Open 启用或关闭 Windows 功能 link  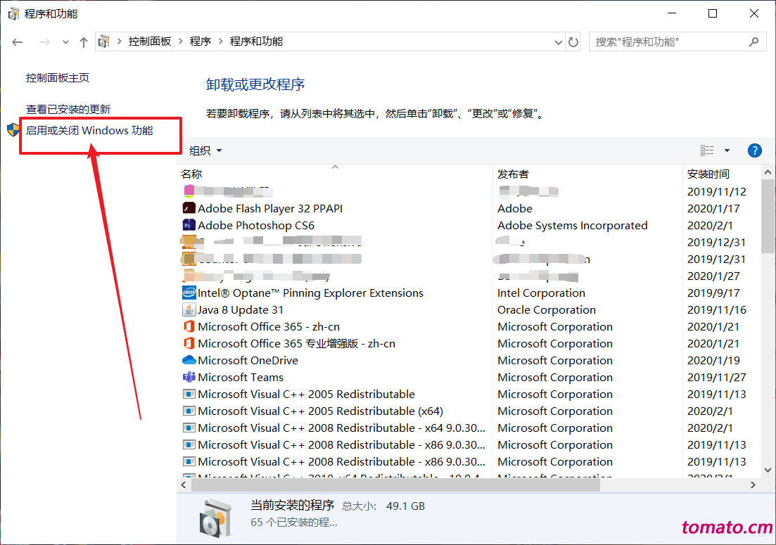pos(89,131)
